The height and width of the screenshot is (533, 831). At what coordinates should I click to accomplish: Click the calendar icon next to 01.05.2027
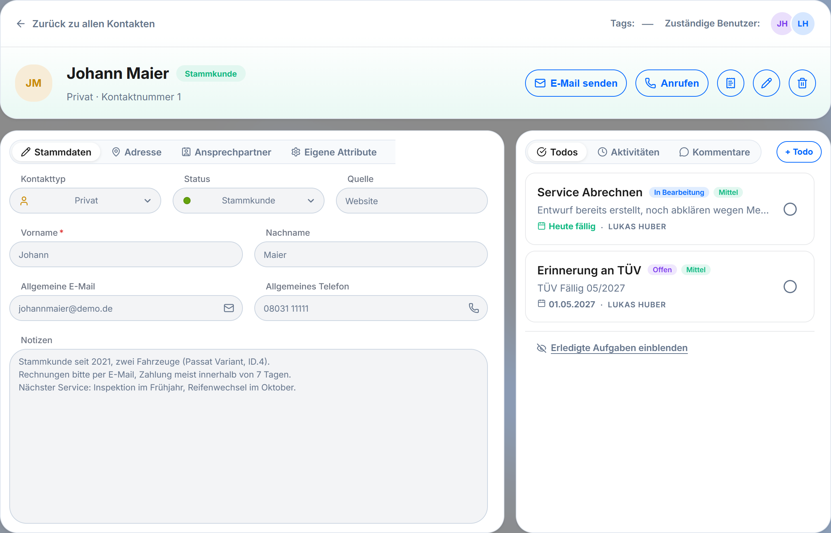[x=542, y=303]
